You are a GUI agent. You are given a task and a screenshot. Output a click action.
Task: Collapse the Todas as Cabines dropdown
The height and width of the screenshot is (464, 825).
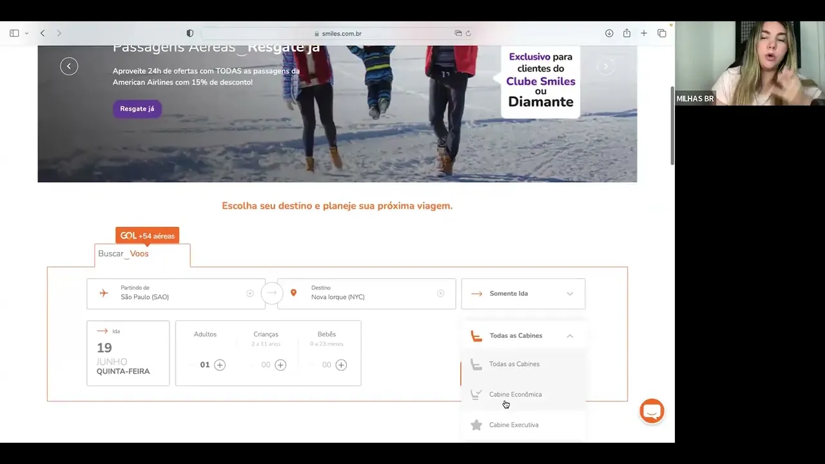coord(523,336)
